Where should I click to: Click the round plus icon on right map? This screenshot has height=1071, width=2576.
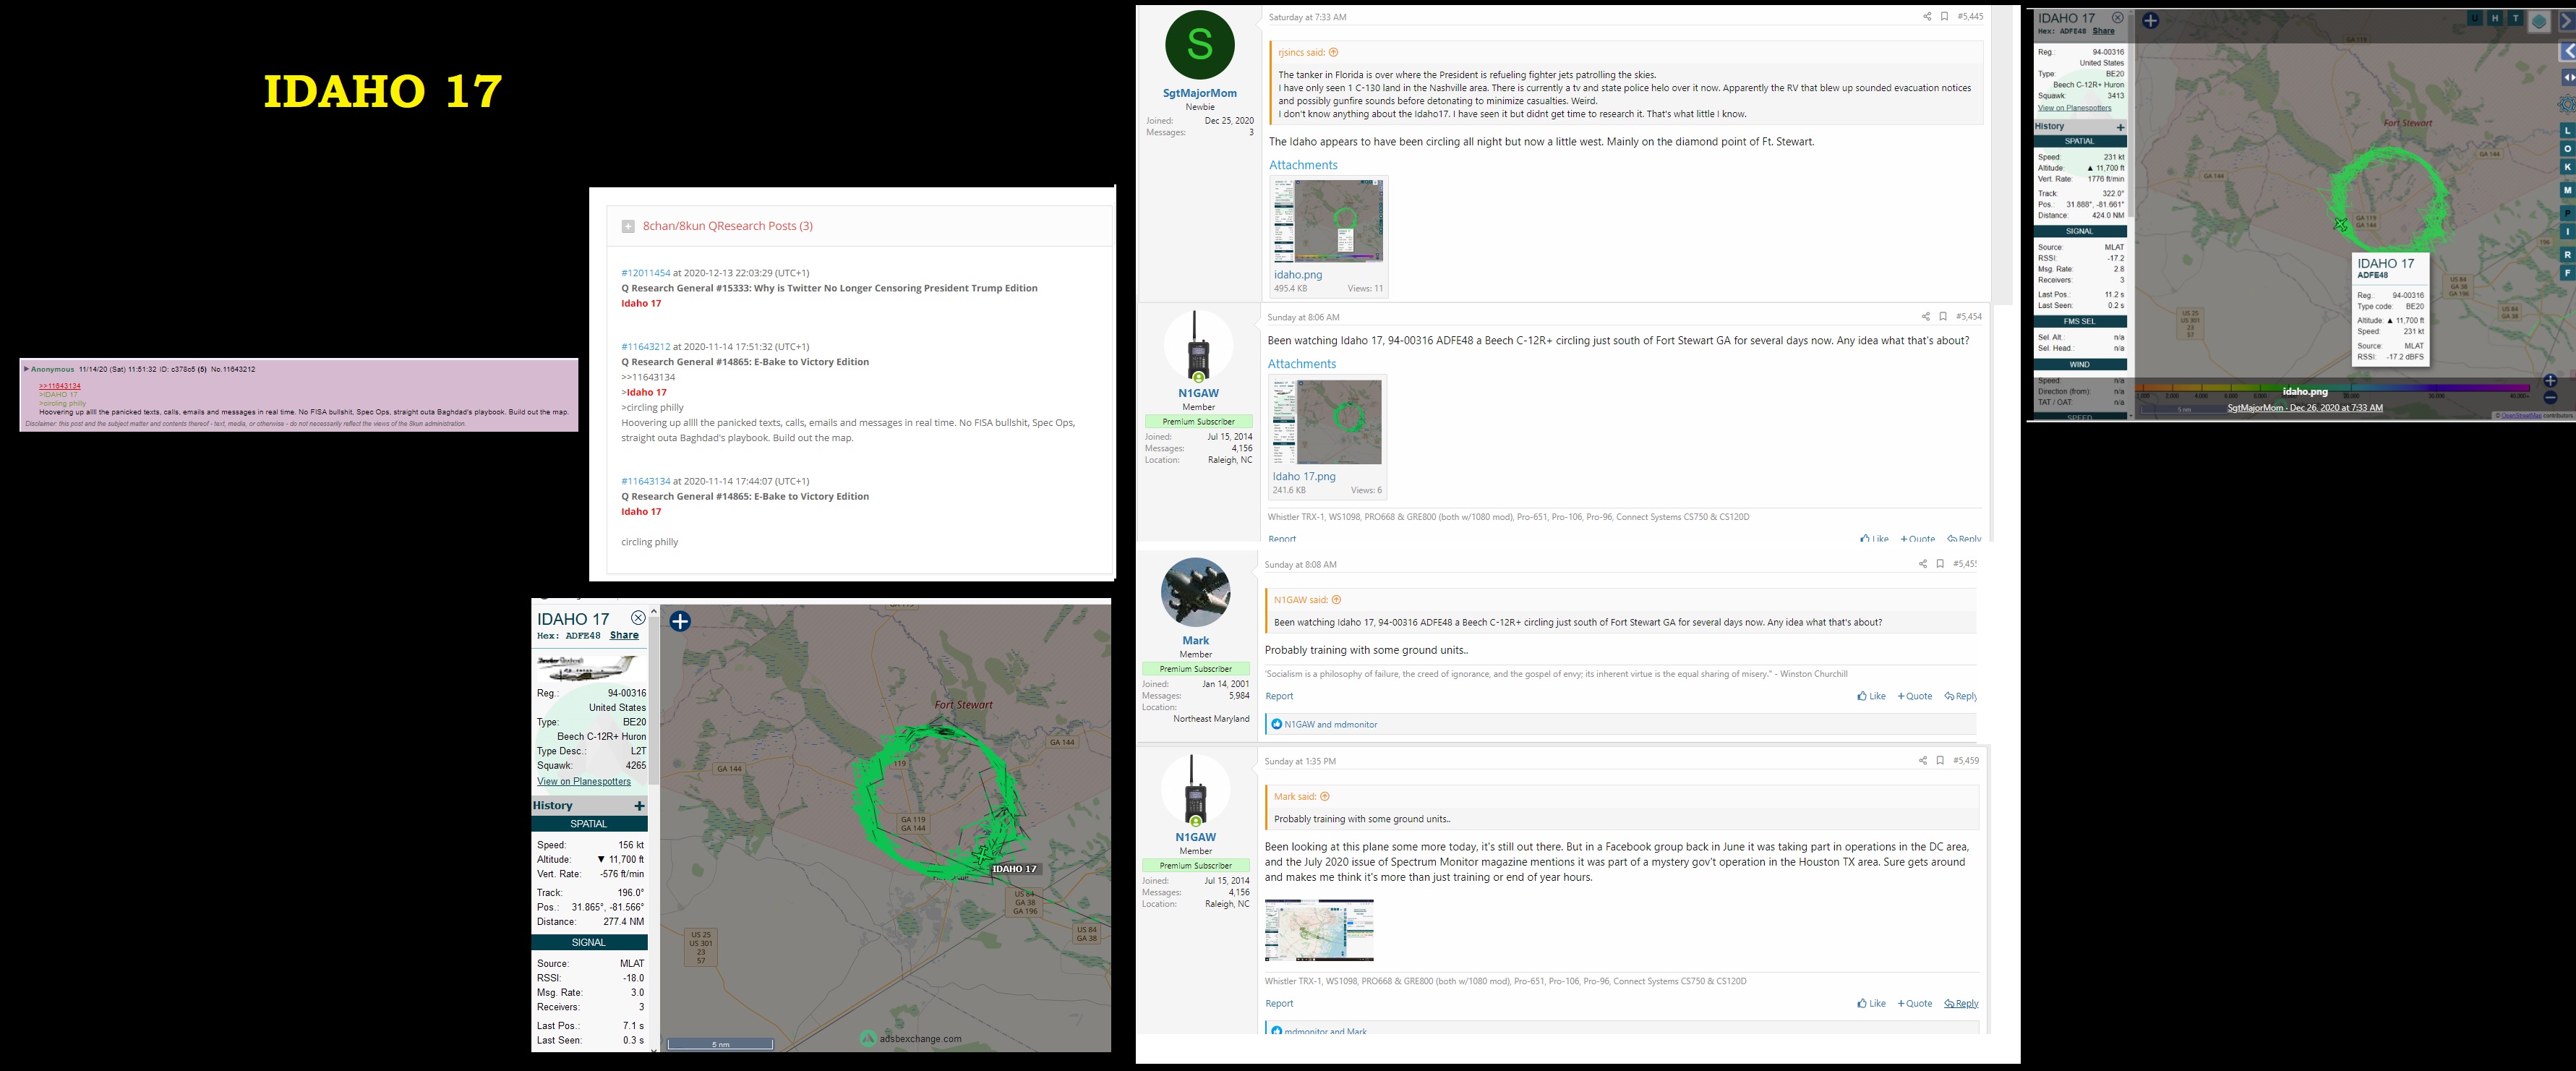point(2151,21)
